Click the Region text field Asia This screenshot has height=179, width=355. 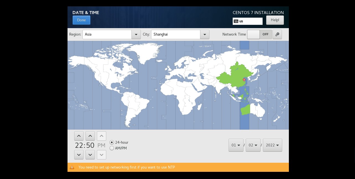107,34
